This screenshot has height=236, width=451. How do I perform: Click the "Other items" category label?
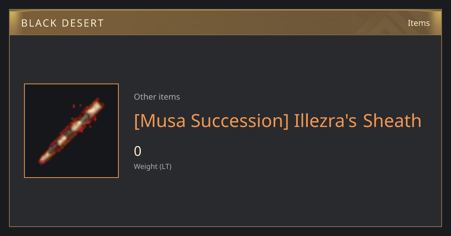157,97
